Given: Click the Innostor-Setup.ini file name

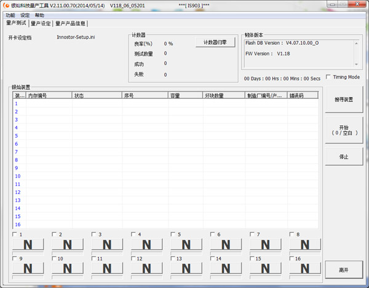Looking at the screenshot, I should click(x=76, y=37).
